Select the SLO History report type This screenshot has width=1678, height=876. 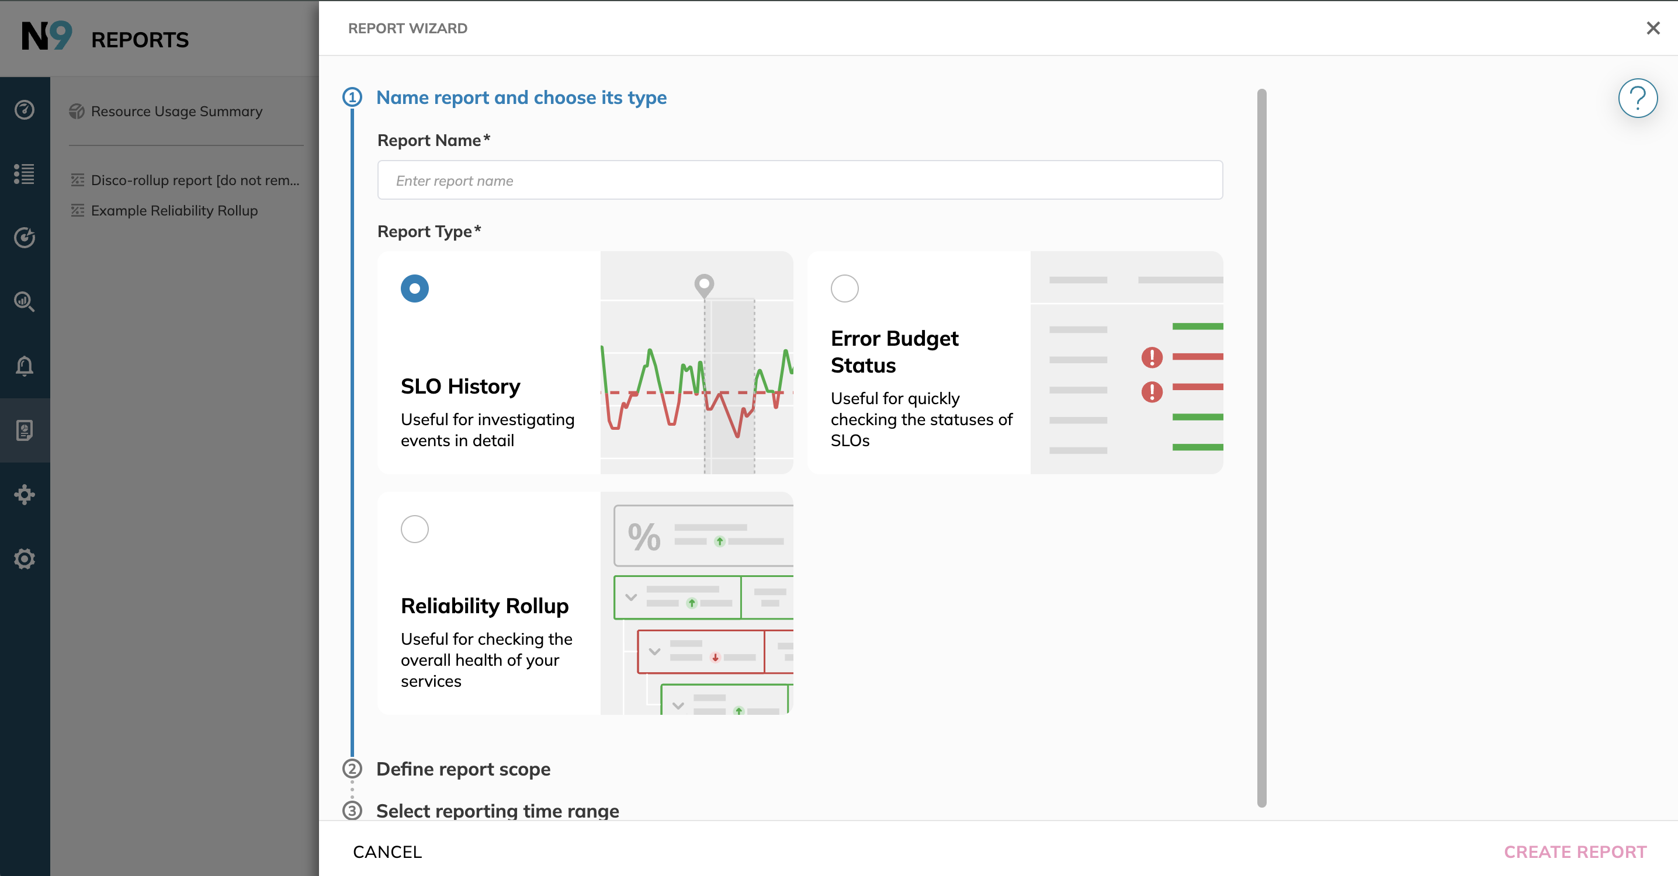pyautogui.click(x=414, y=288)
